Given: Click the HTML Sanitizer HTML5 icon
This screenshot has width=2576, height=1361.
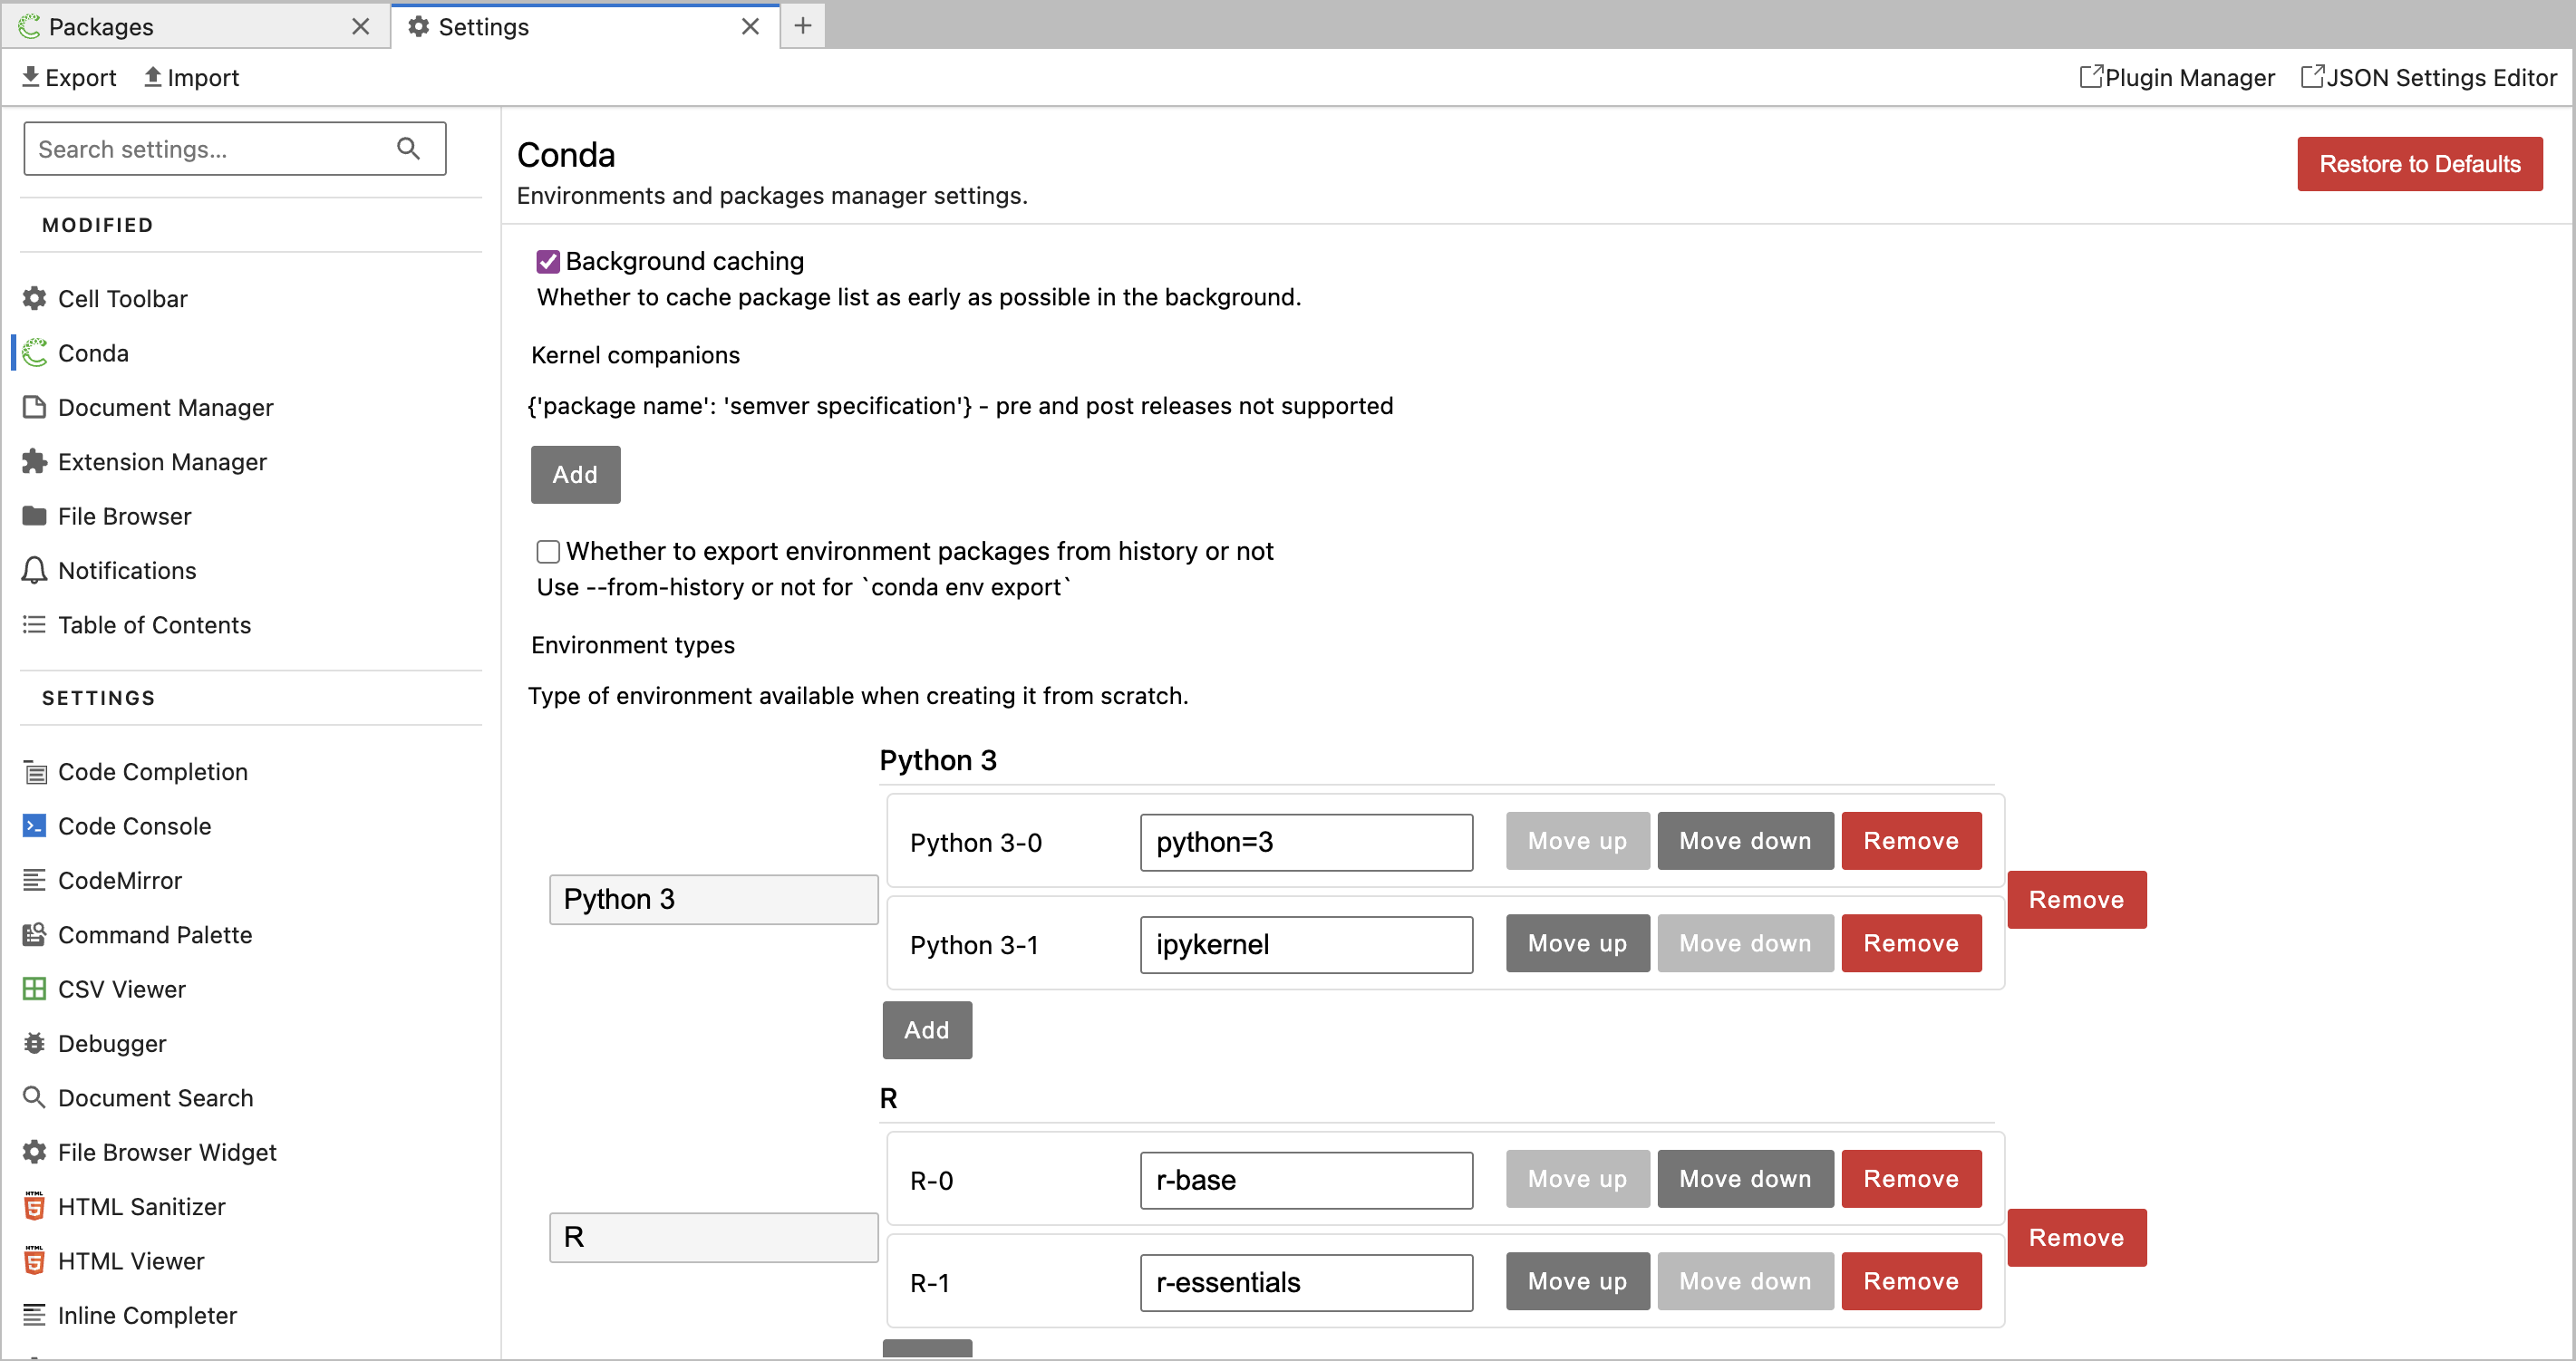Looking at the screenshot, I should 34,1206.
